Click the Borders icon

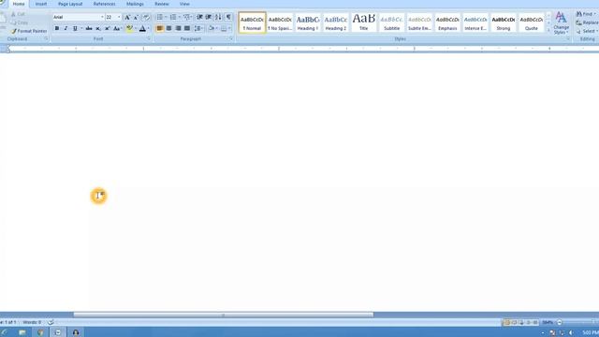(x=224, y=28)
